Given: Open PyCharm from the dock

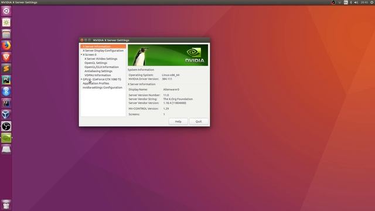Looking at the screenshot, I should [x=6, y=80].
